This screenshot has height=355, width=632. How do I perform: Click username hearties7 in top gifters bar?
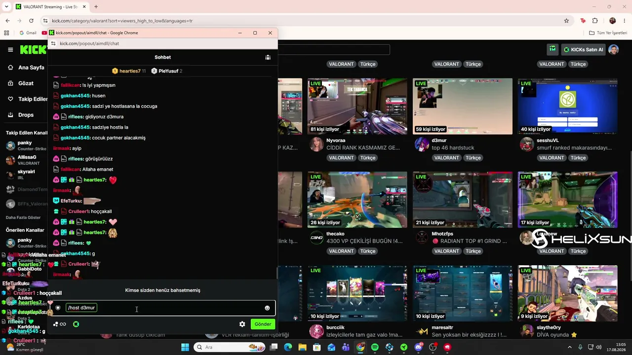pos(130,71)
